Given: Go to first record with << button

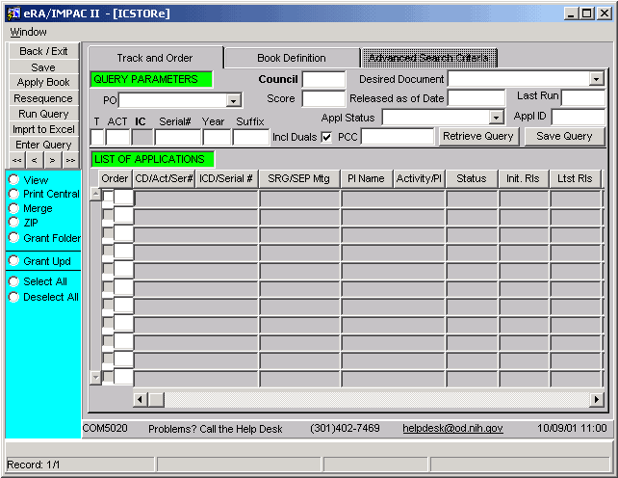Looking at the screenshot, I should click(x=17, y=160).
